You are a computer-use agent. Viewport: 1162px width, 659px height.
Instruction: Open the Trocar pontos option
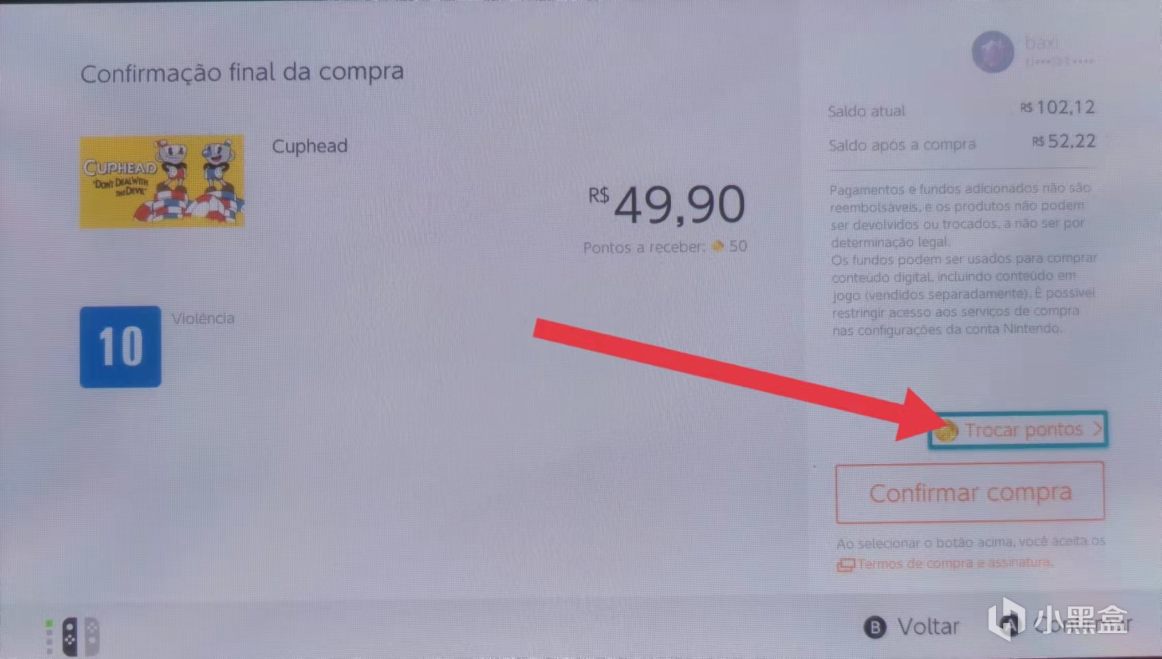click(1018, 430)
